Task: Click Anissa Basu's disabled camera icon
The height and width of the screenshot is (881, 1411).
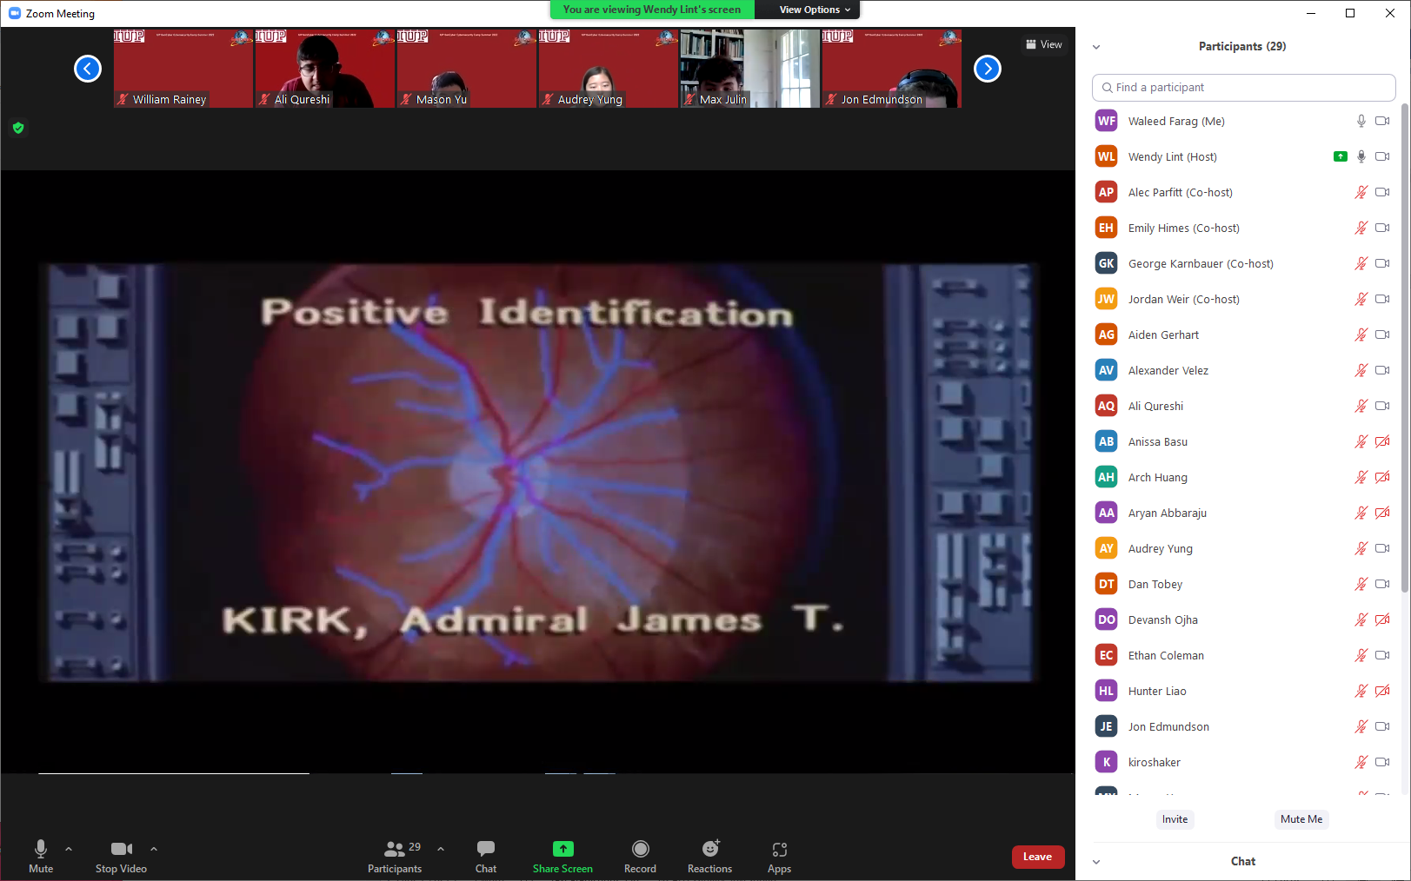Action: pyautogui.click(x=1382, y=441)
